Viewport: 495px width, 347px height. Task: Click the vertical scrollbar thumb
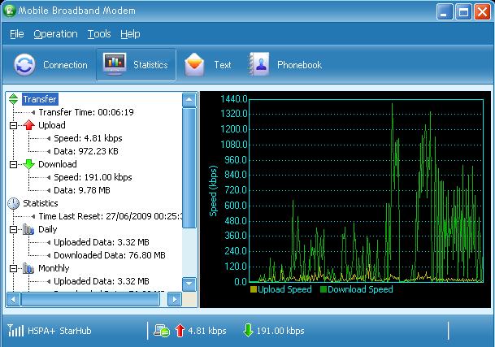click(x=189, y=168)
